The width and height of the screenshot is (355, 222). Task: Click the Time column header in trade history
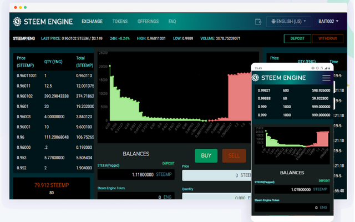click(333, 62)
